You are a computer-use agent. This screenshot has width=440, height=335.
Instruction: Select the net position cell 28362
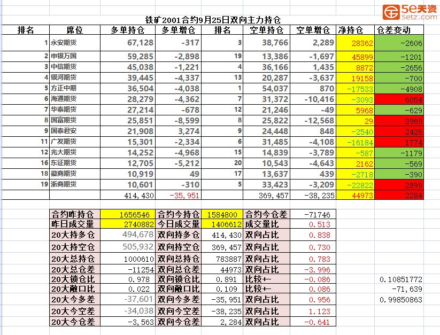(x=355, y=43)
